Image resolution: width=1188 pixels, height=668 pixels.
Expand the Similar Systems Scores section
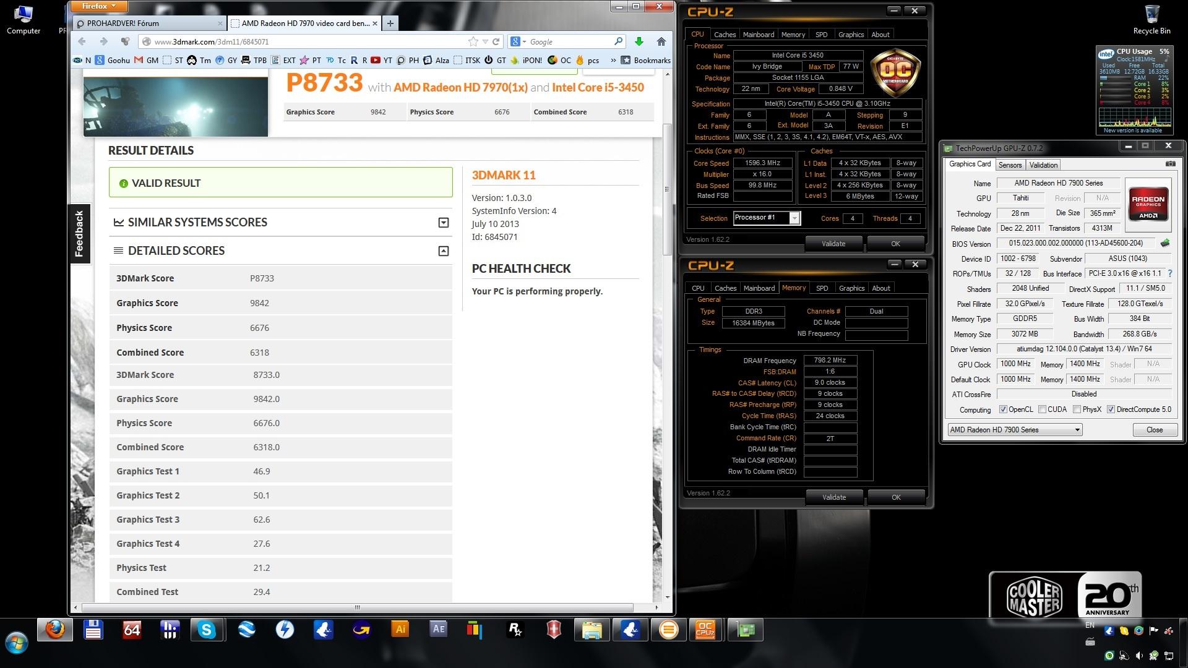click(443, 223)
